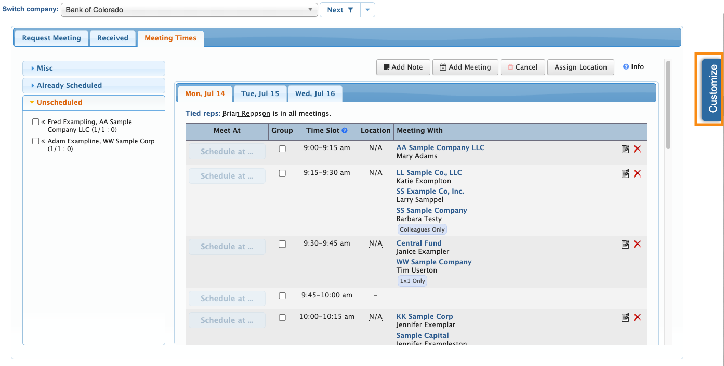Expand the Misc section
The image size is (724, 366).
point(94,68)
